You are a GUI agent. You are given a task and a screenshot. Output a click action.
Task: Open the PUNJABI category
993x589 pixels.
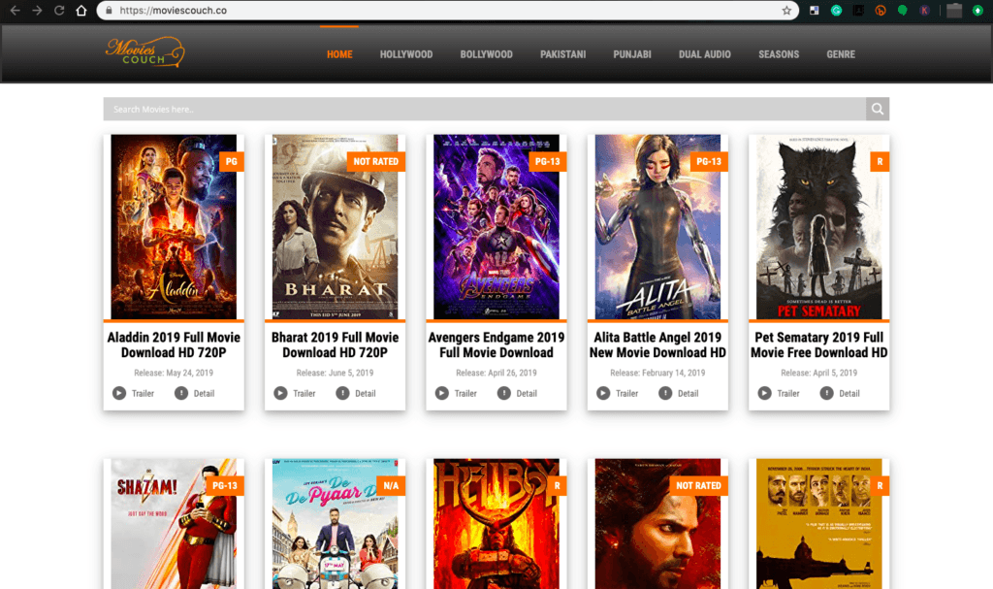(632, 54)
